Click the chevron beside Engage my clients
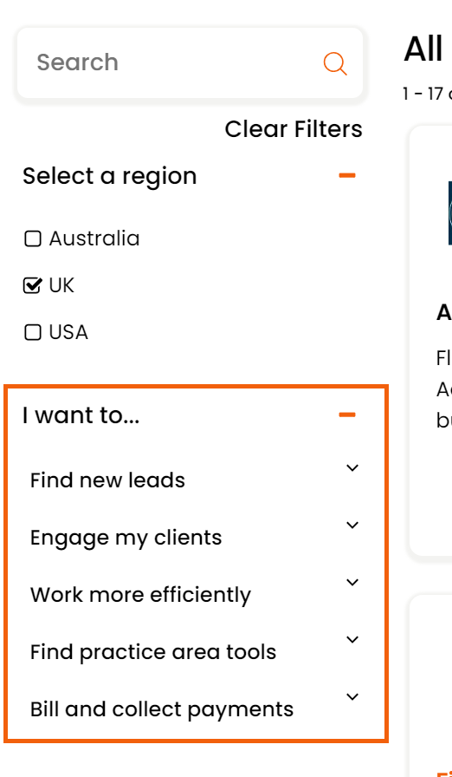This screenshot has width=452, height=777. [352, 526]
